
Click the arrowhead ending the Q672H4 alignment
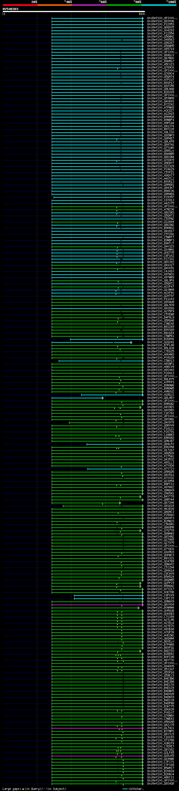pyautogui.click(x=120, y=503)
